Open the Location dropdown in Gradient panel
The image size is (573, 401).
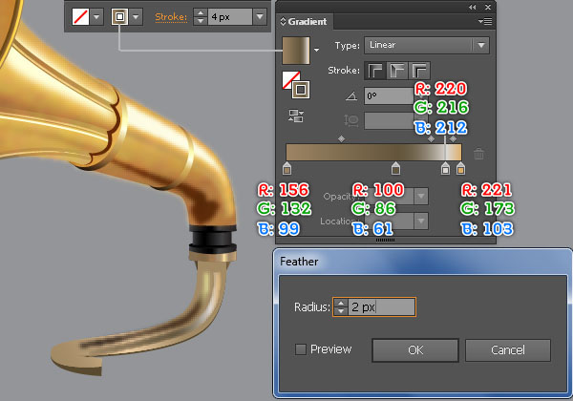pos(421,222)
